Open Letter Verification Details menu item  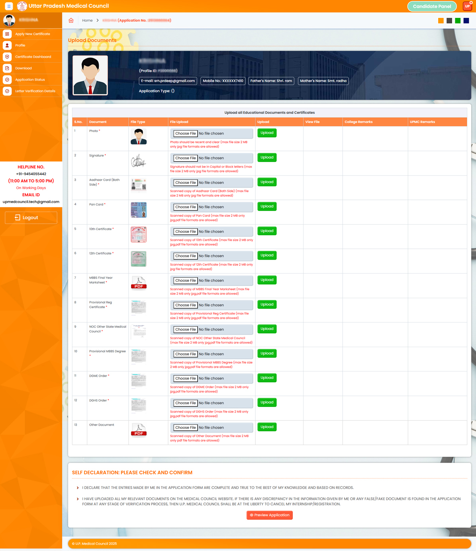click(x=35, y=91)
